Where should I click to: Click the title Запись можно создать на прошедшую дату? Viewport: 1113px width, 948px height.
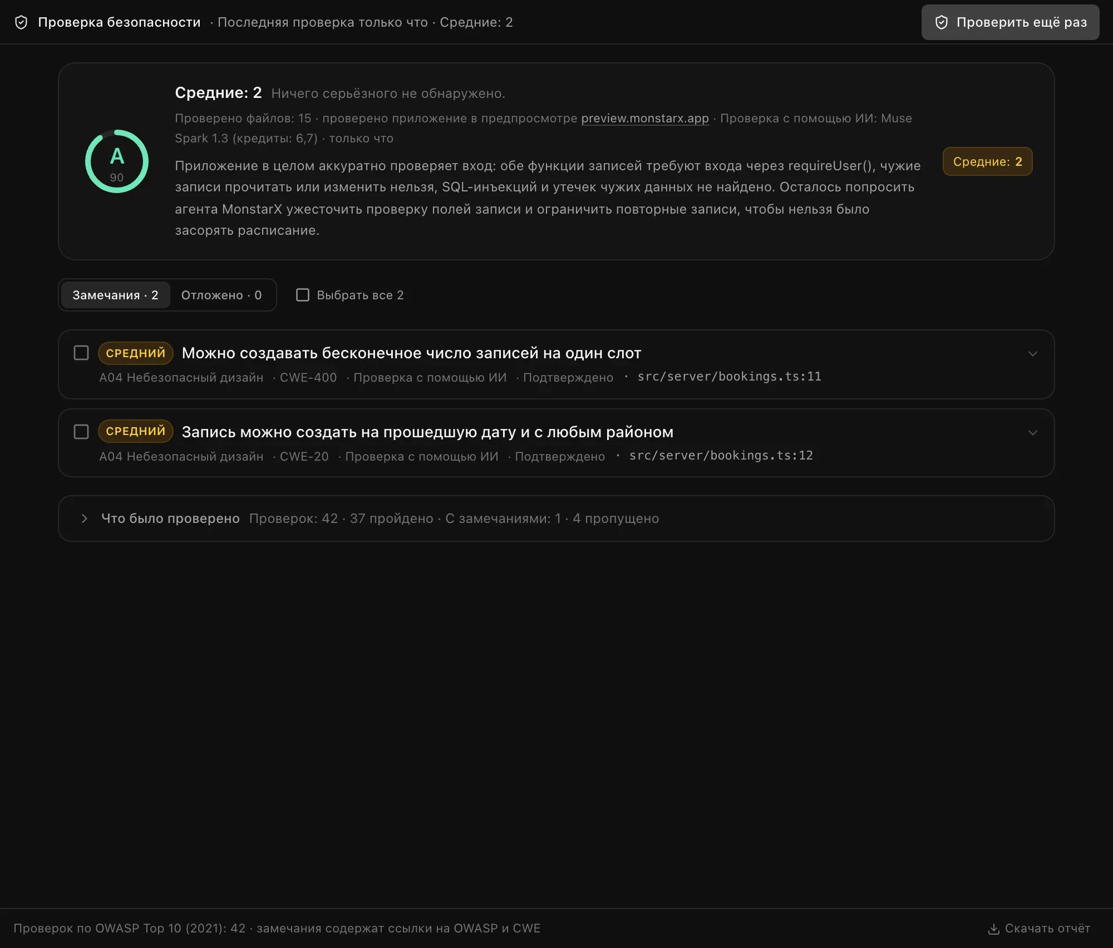tap(427, 432)
